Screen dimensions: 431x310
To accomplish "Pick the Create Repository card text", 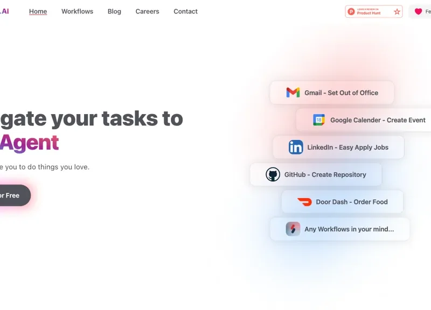I will (338, 174).
